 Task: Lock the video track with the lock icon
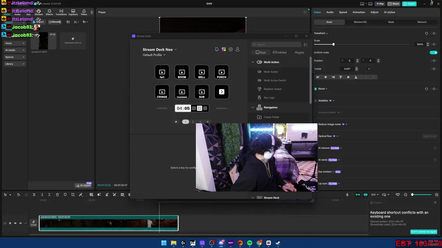point(10,223)
